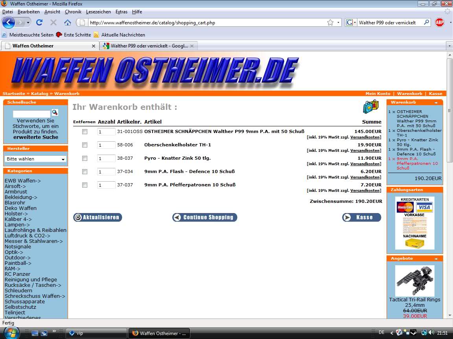Image resolution: width=453 pixels, height=339 pixels.
Task: Open the erweiterte Suche link
Action: pyautogui.click(x=36, y=137)
